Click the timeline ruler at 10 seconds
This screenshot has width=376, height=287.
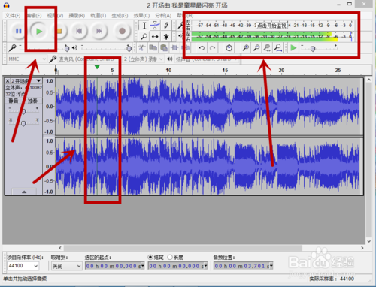[168, 71]
